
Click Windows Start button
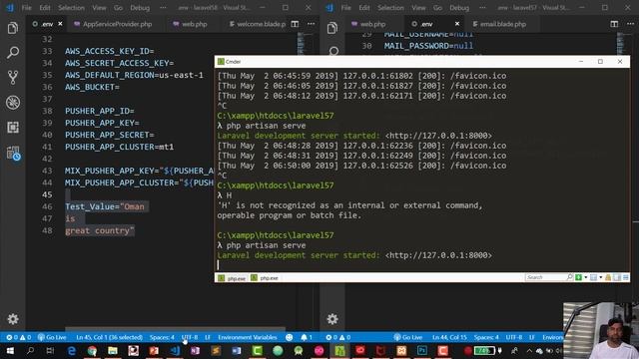point(10,350)
